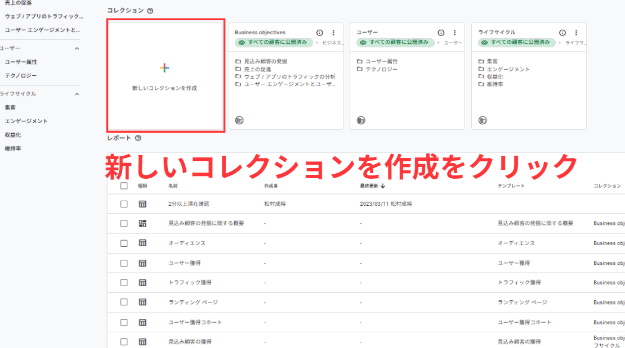Click the plus icon to create new collection
The image size is (625, 348).
click(x=164, y=68)
